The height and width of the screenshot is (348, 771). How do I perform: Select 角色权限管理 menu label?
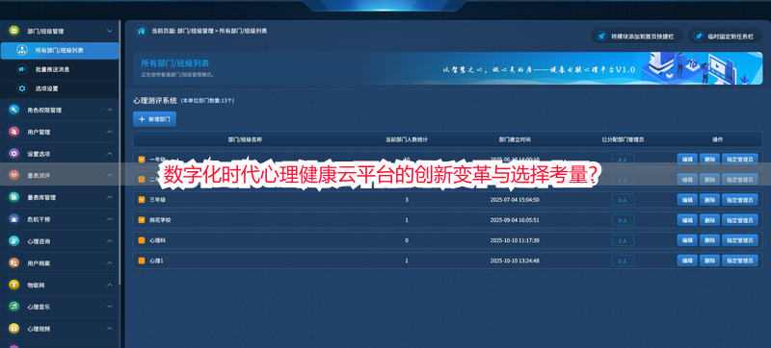tap(44, 111)
